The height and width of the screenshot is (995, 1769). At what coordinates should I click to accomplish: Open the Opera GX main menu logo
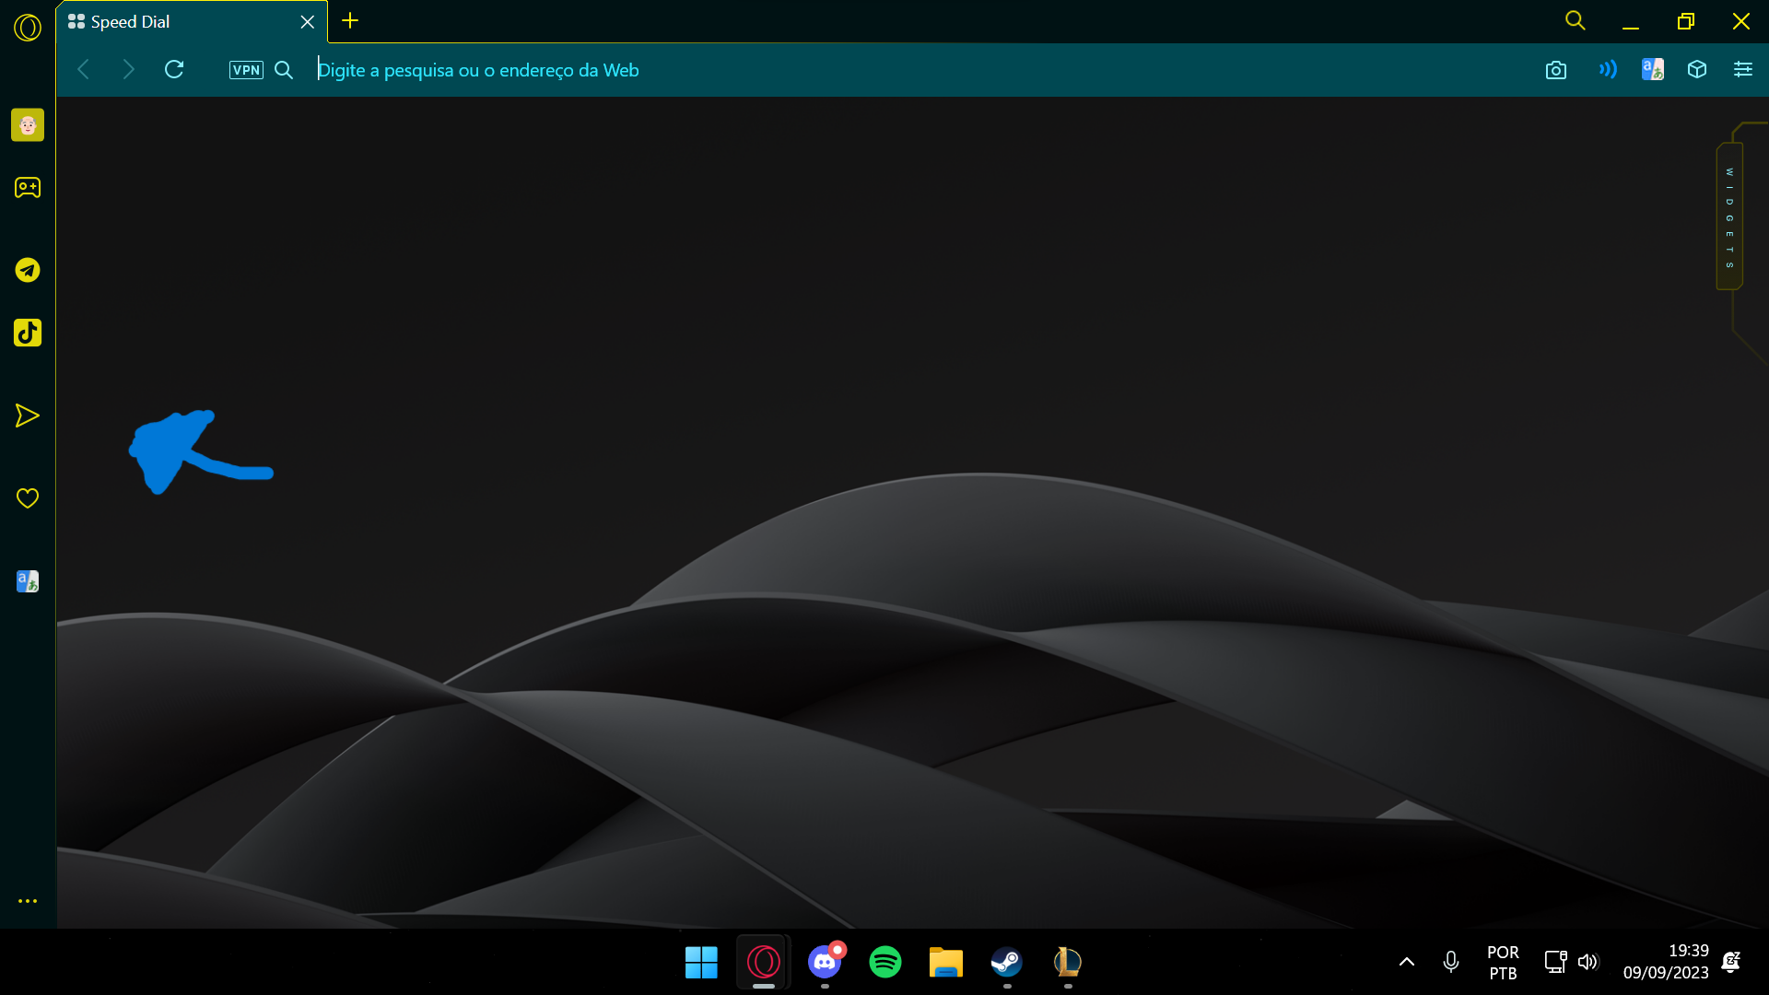(28, 28)
